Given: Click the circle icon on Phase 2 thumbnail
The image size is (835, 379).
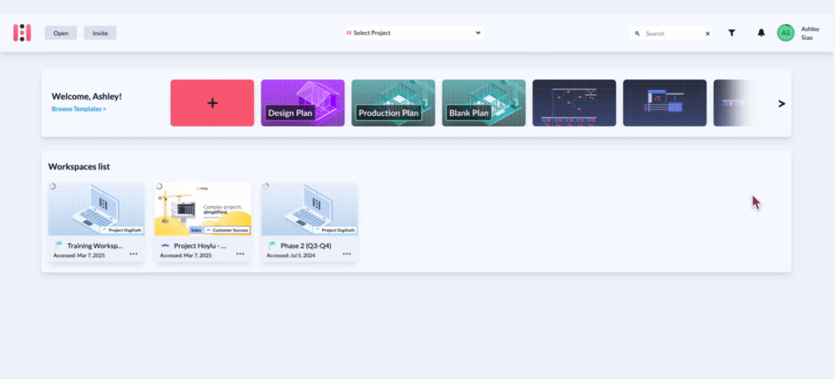Looking at the screenshot, I should (266, 186).
